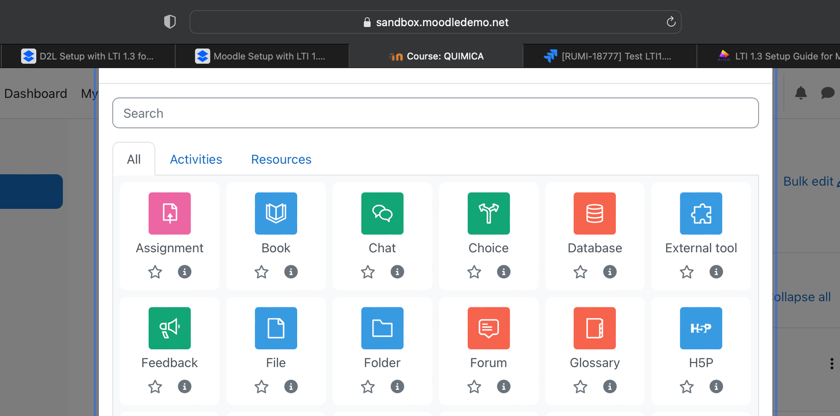Screen dimensions: 840x416
Task: Star the File resource as favourite
Action: 261,387
